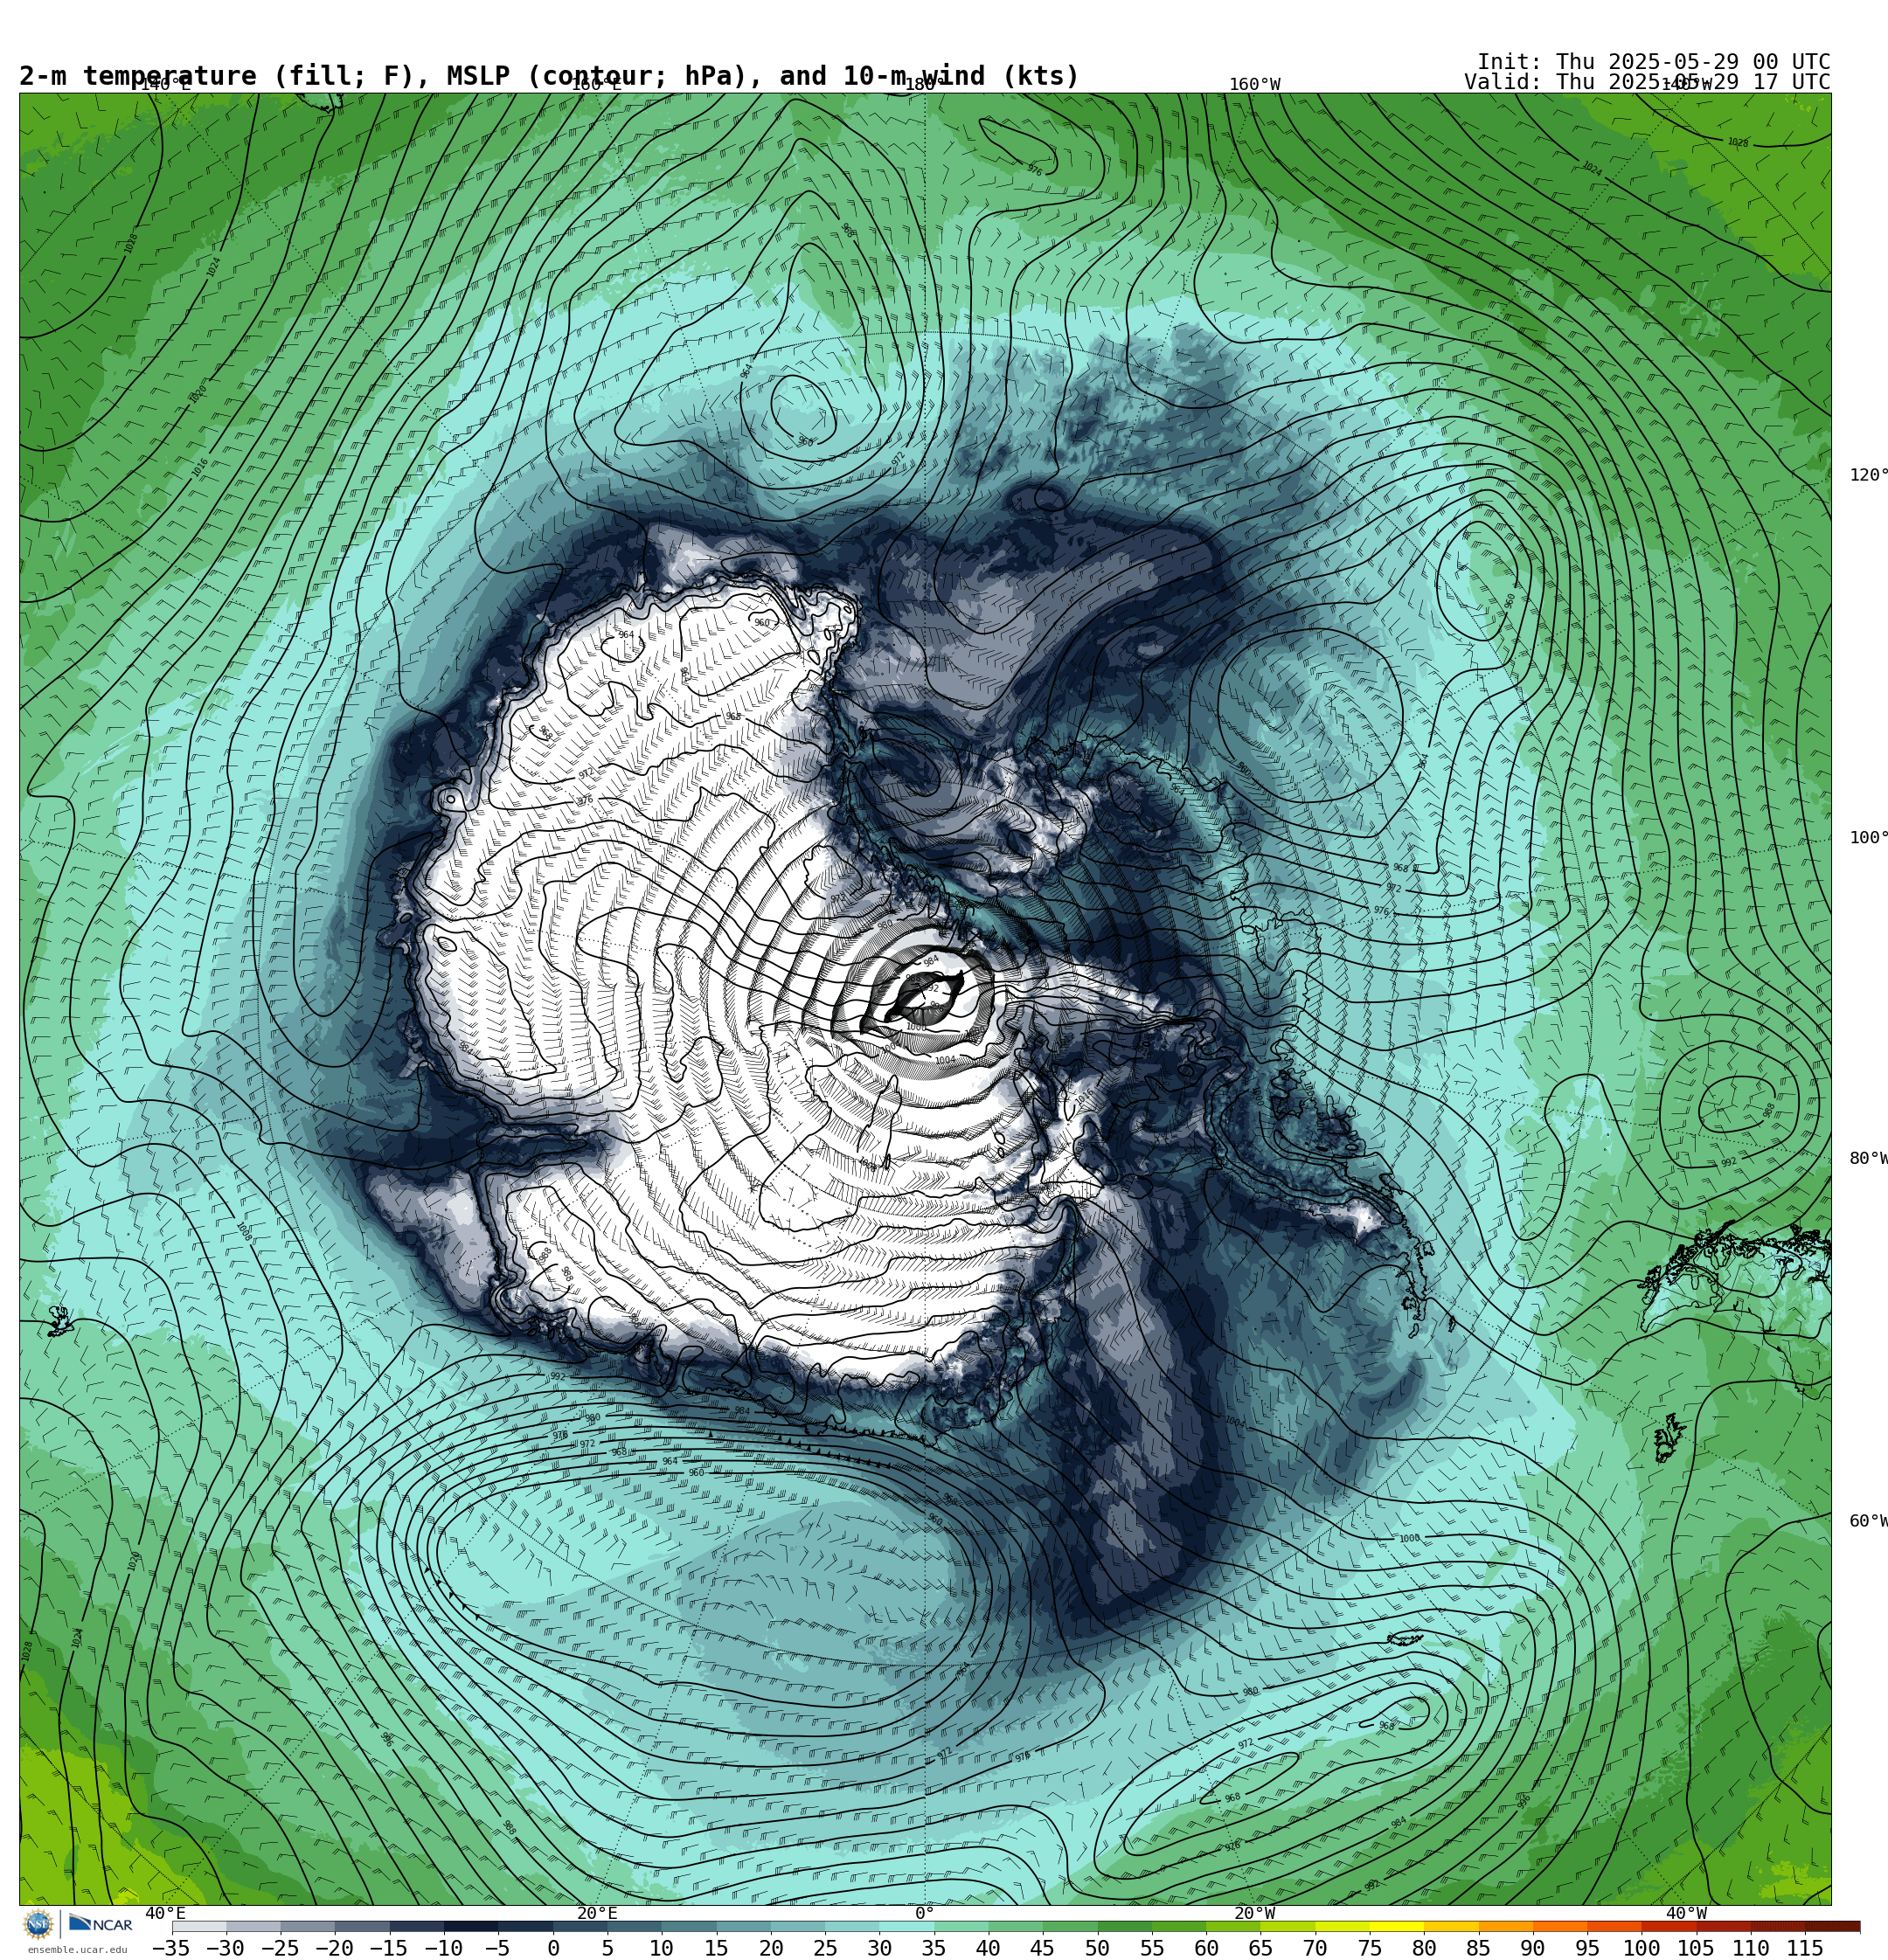This screenshot has height=1960, width=1888.
Task: Pick the darkest navy -10 to -5 swatch
Action: (x=471, y=1926)
